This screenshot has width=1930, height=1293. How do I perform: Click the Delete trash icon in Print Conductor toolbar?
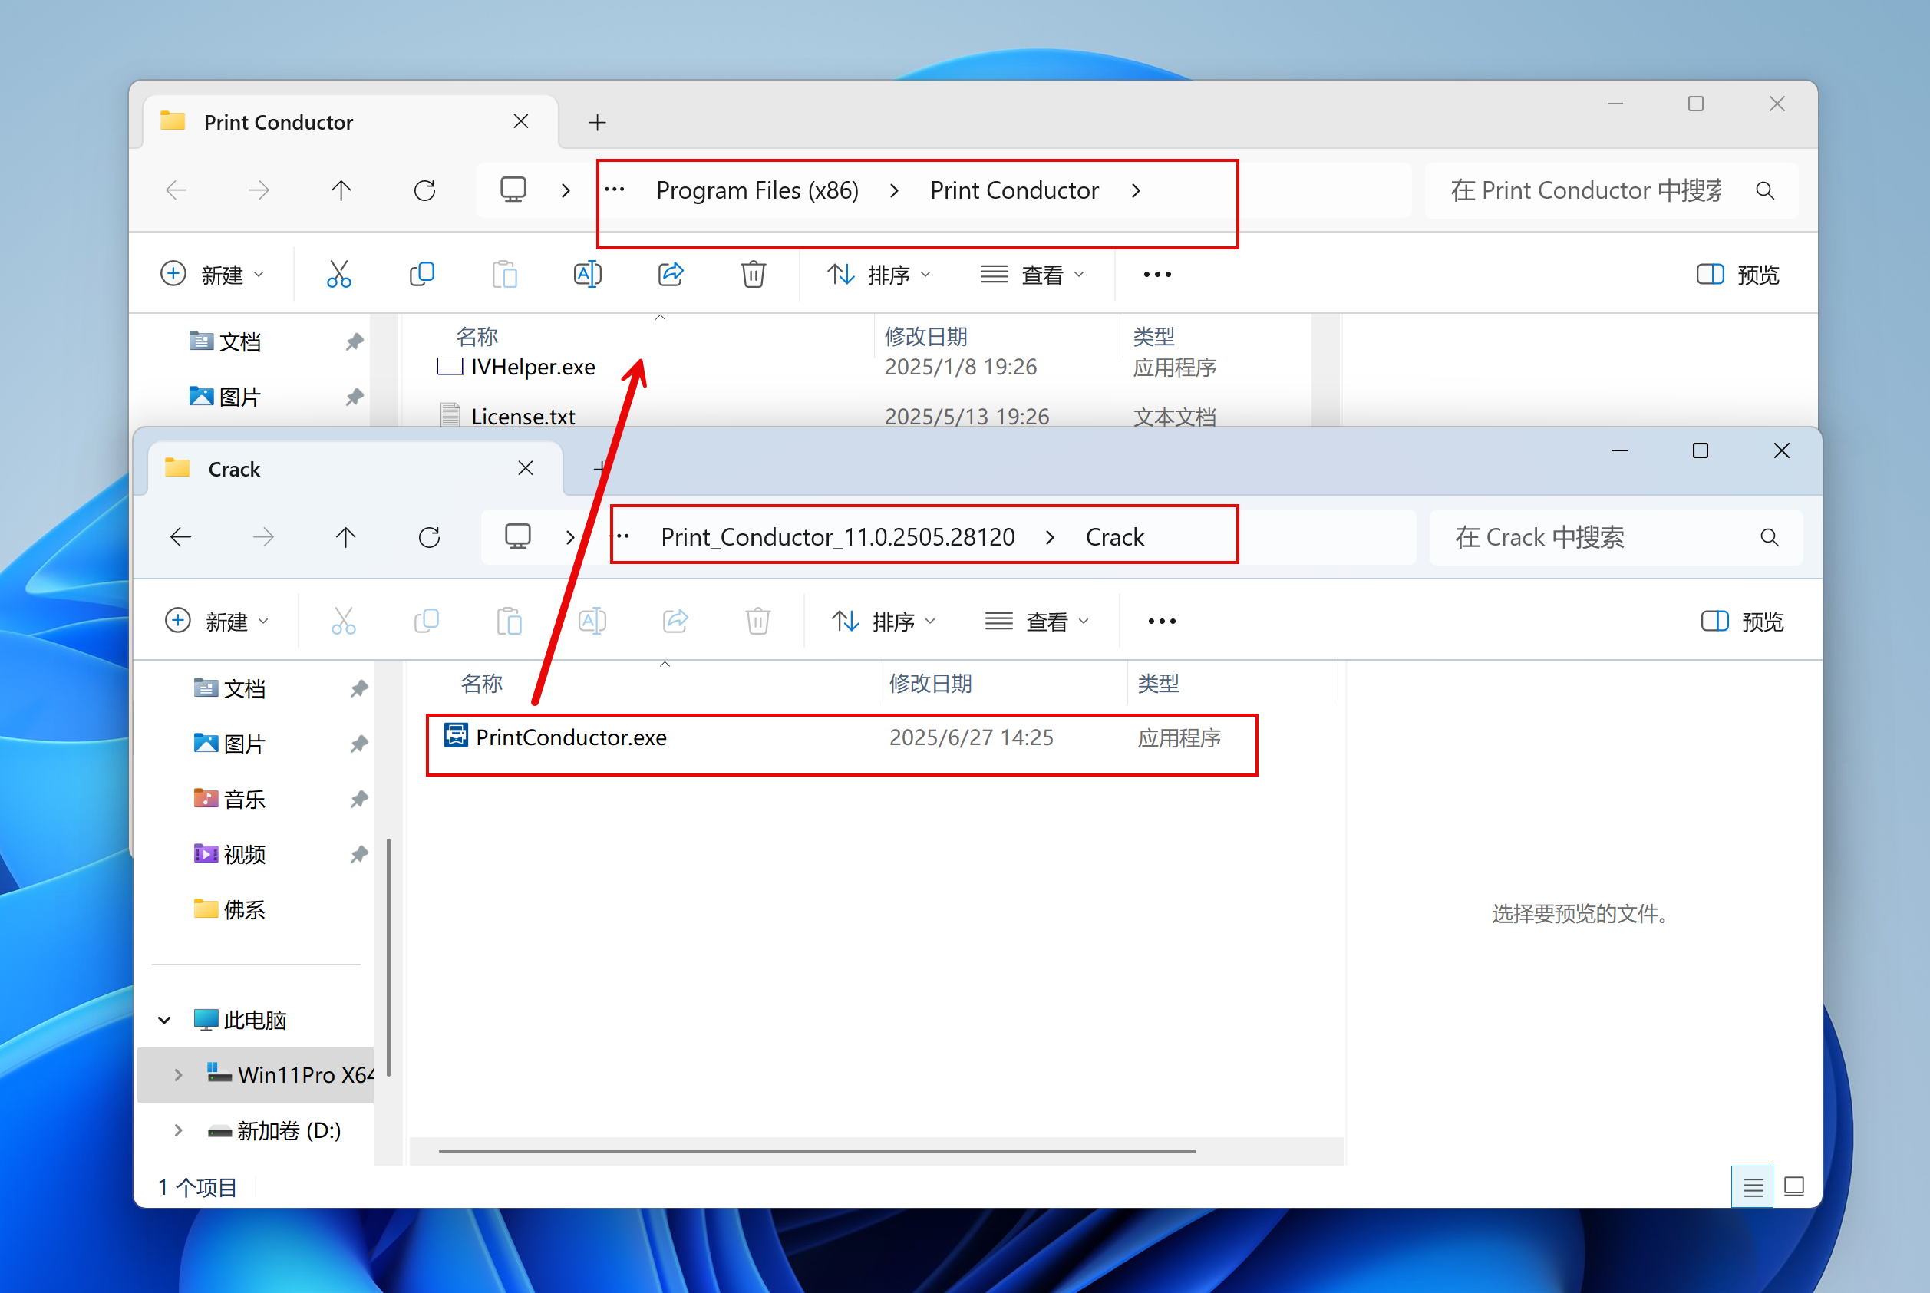753,274
